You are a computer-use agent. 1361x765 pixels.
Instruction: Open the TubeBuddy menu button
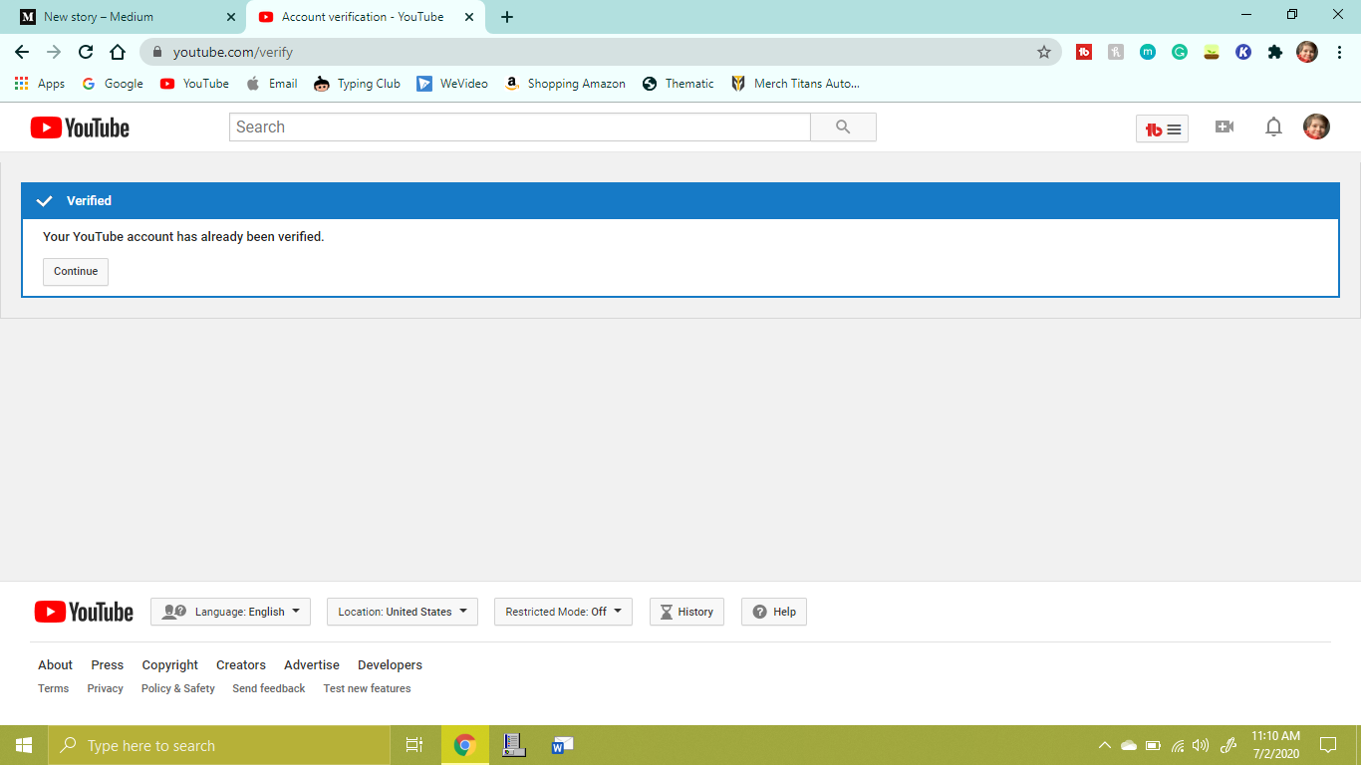(x=1162, y=128)
